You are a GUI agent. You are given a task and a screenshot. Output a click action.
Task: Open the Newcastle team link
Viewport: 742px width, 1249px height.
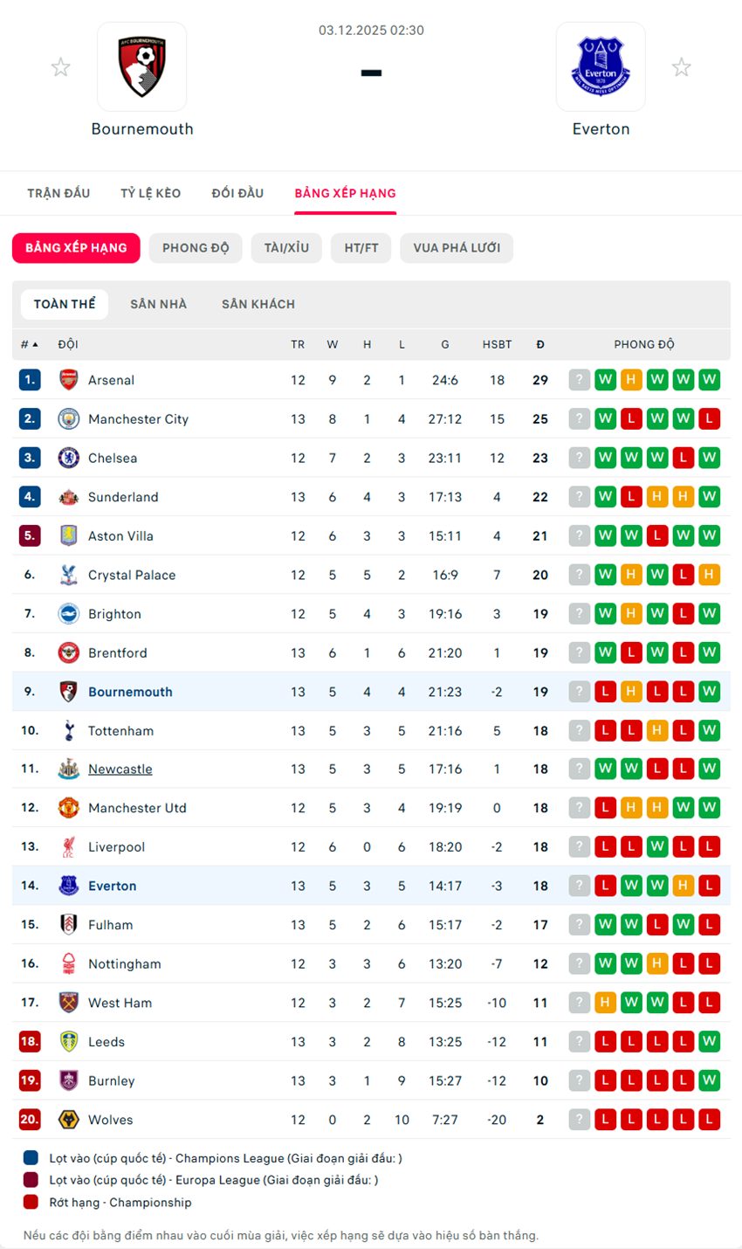pos(120,769)
